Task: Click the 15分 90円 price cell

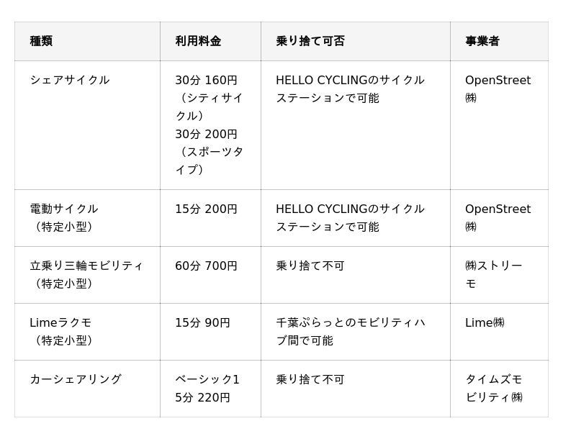Action: pos(202,323)
